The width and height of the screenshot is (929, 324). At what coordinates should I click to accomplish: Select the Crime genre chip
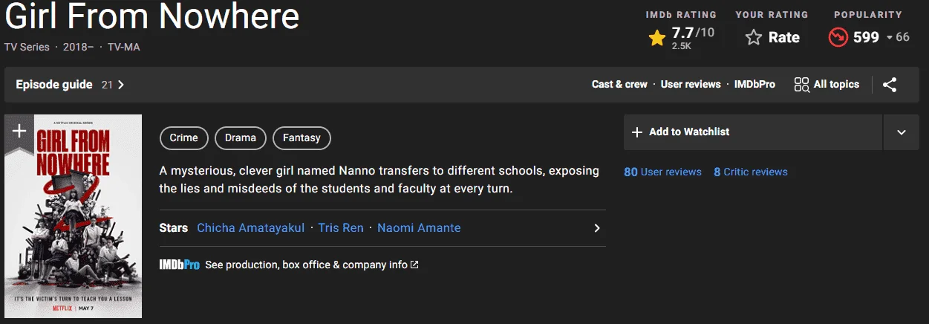[x=184, y=137]
